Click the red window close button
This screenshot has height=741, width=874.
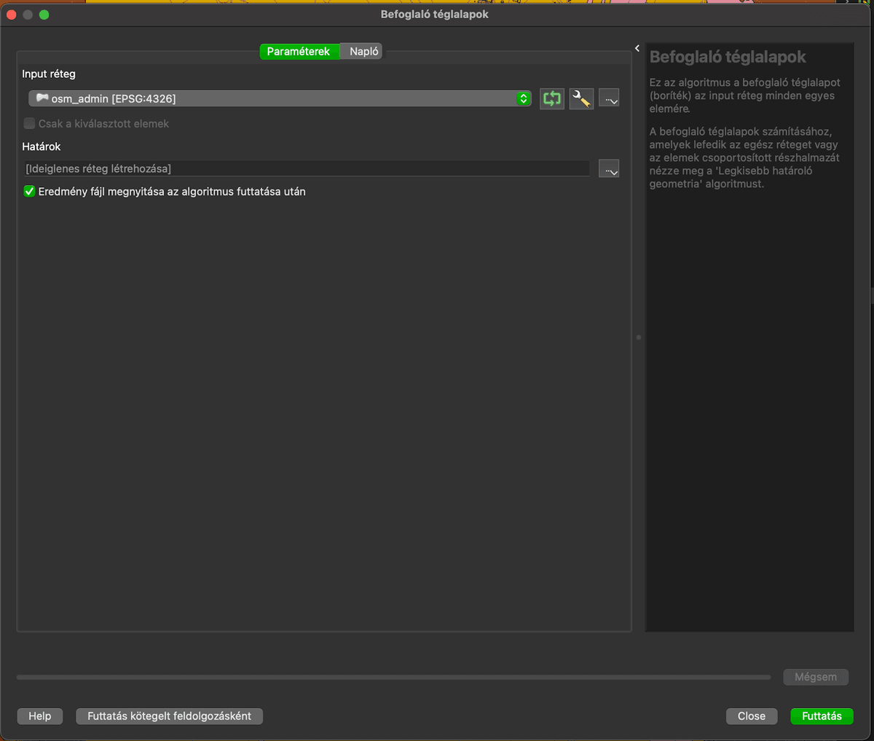(11, 15)
